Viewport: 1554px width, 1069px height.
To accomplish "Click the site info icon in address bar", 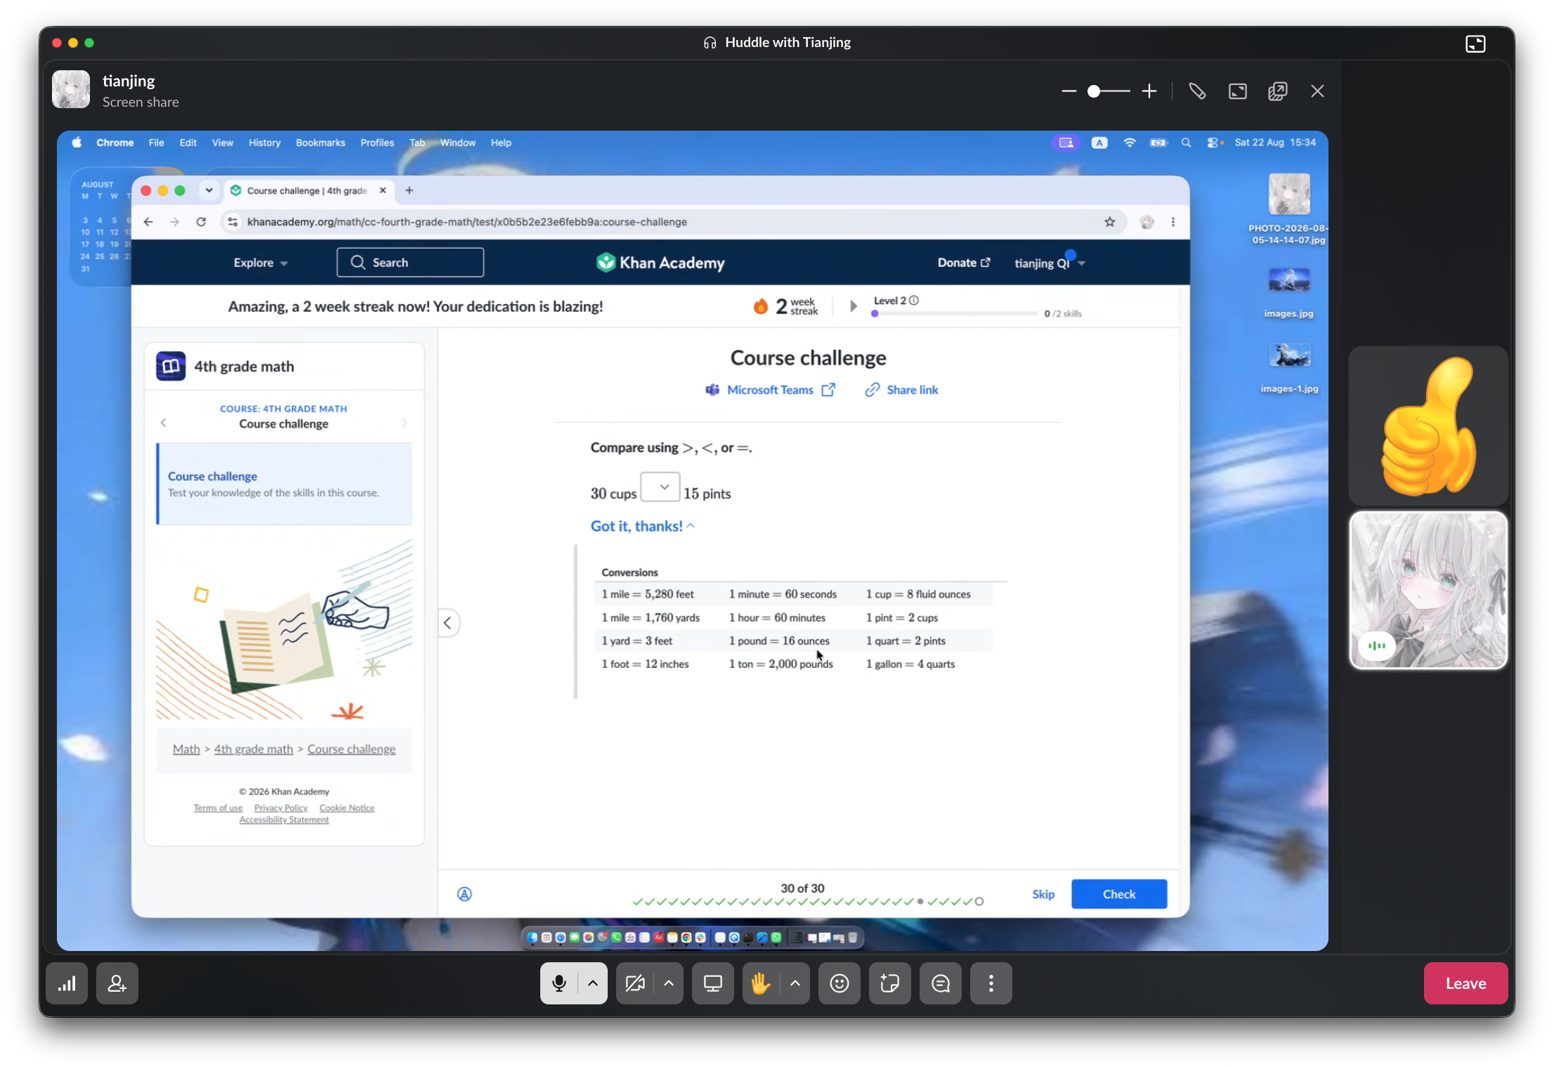I will coord(233,222).
